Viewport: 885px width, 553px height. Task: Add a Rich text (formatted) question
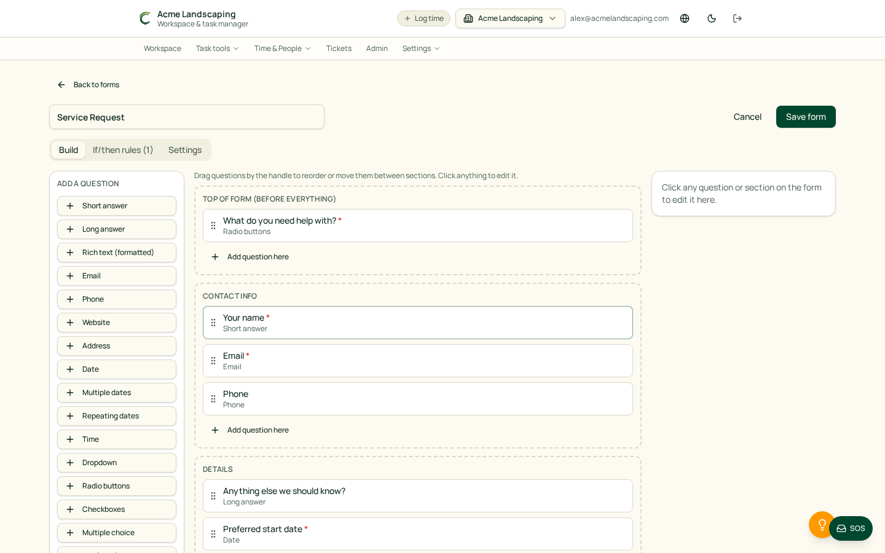pos(117,253)
